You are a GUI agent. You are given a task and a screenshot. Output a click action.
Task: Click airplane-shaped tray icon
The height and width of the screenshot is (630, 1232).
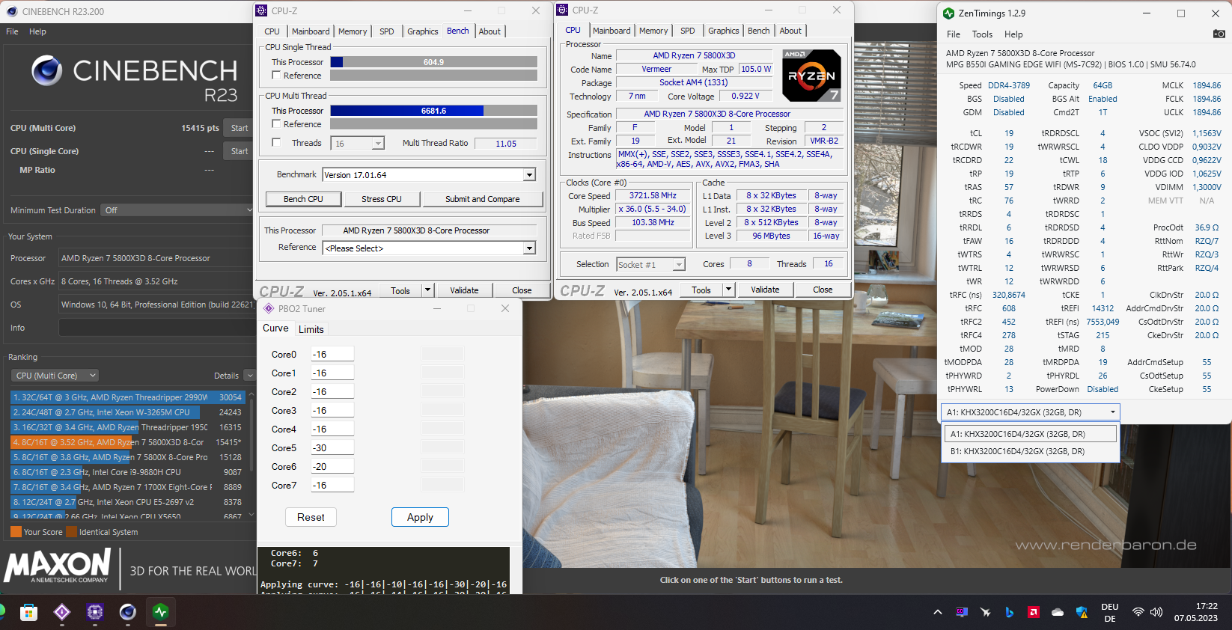[x=986, y=612]
